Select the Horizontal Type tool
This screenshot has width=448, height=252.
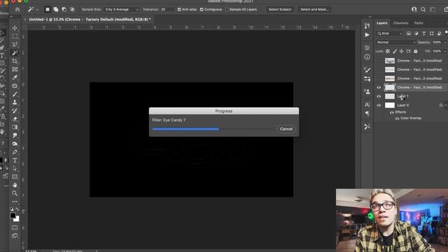click(x=15, y=160)
